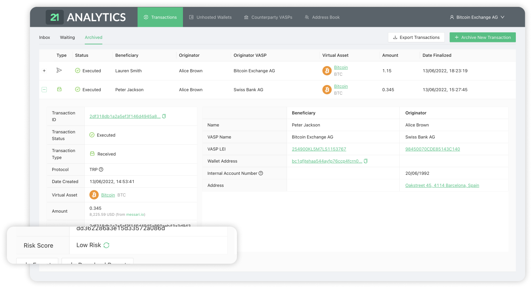Screen dimensions: 532x288
Task: Open the messari.io price source link
Action: [134, 214]
